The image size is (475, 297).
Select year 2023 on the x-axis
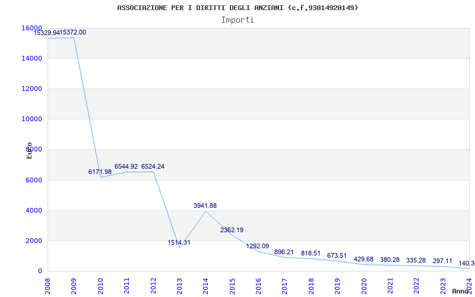pos(443,286)
